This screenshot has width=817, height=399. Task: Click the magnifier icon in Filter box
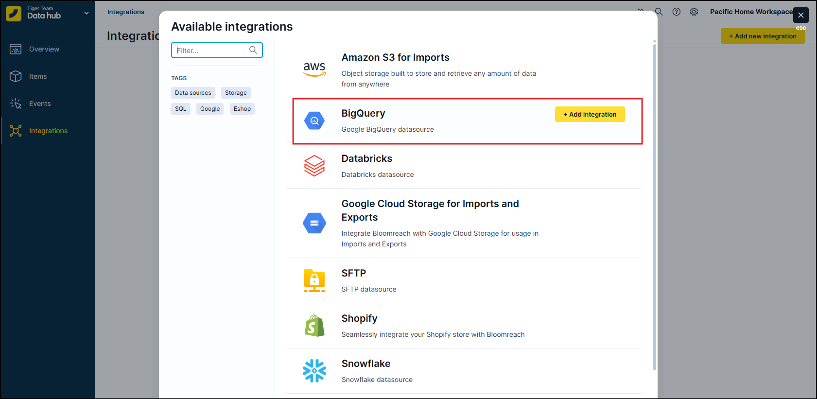click(253, 50)
